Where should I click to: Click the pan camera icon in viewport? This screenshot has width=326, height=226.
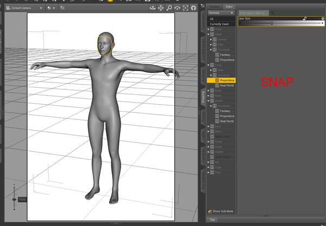click(x=161, y=8)
